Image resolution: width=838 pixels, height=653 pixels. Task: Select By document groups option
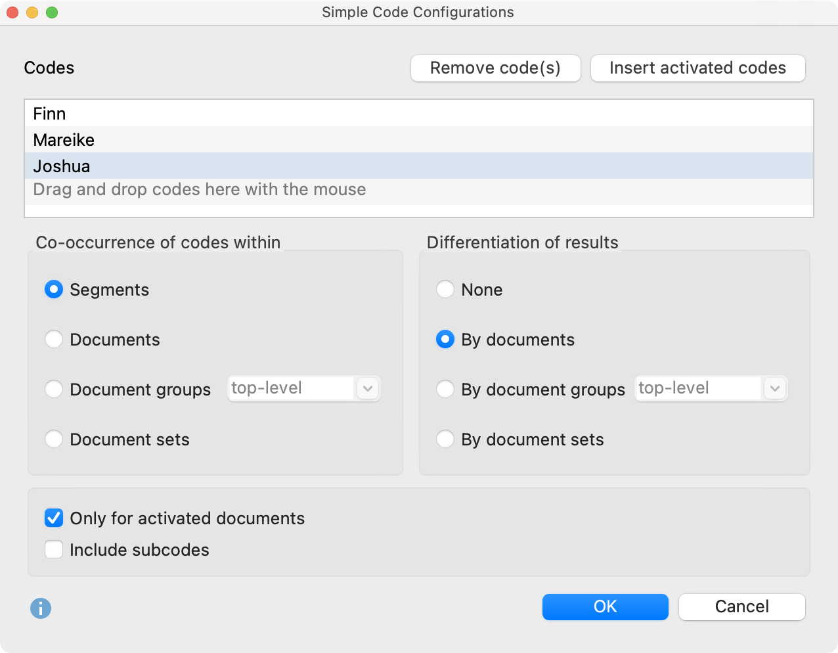[x=445, y=389]
